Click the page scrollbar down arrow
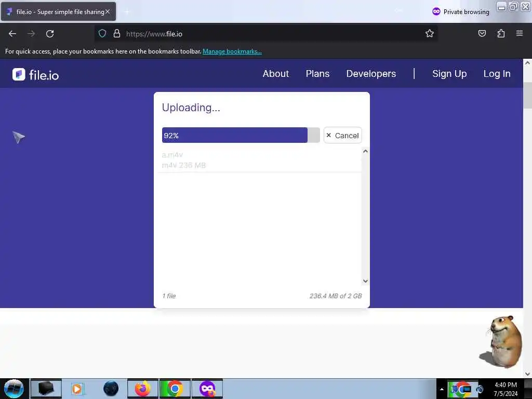532x399 pixels. 527,374
